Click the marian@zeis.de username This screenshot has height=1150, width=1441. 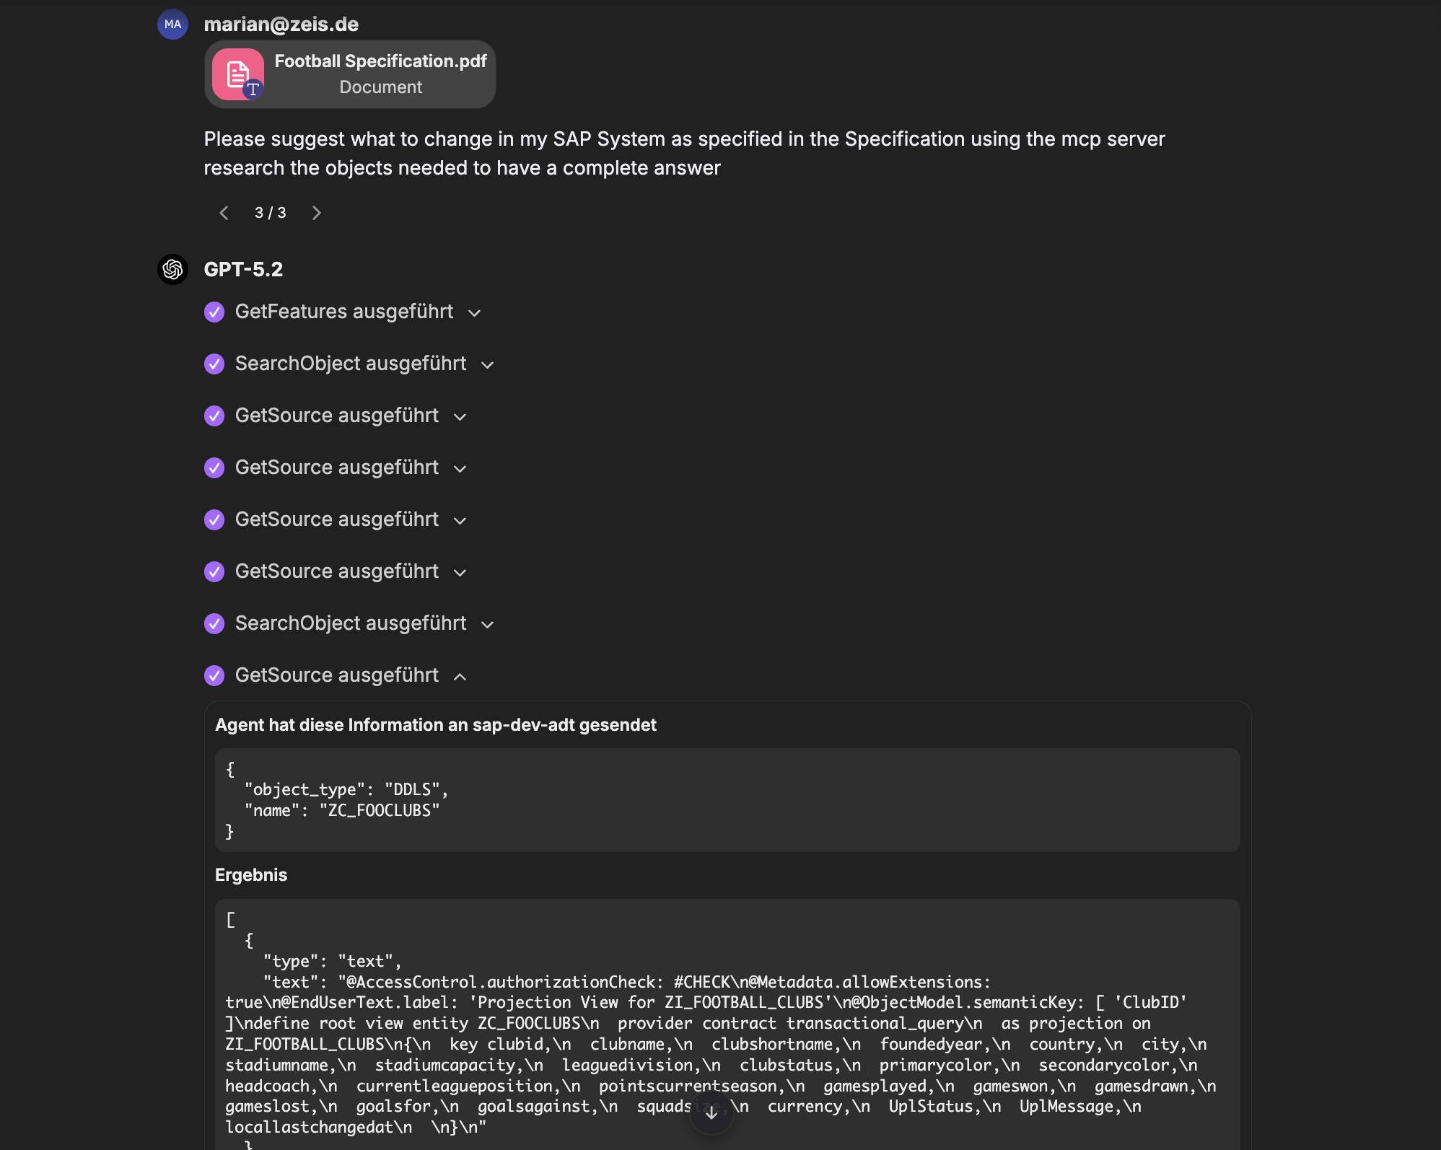[x=281, y=25]
